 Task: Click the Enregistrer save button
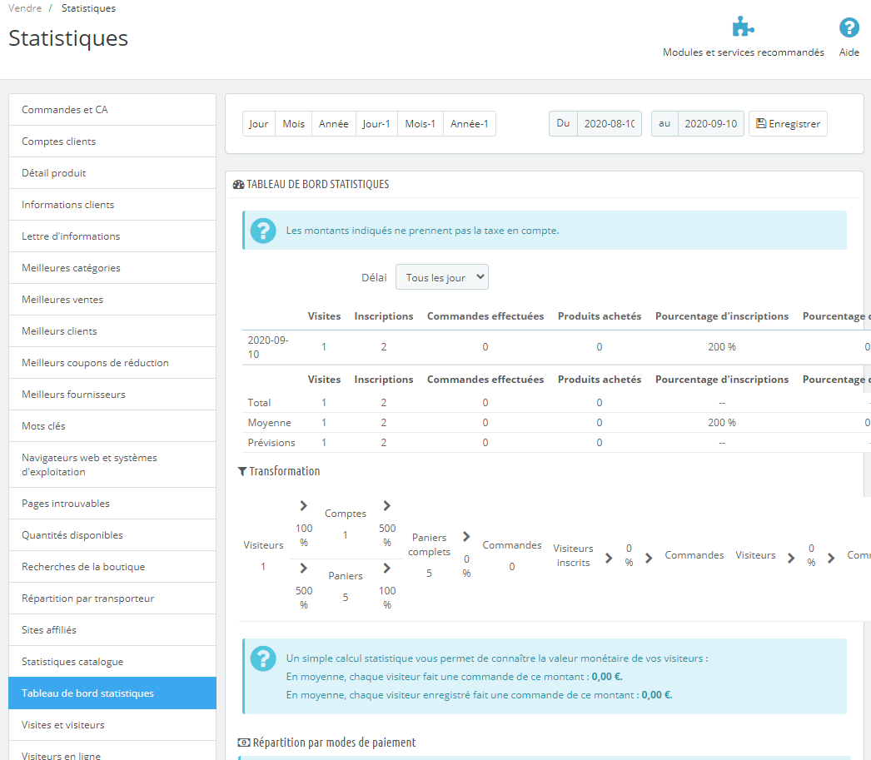tap(788, 124)
